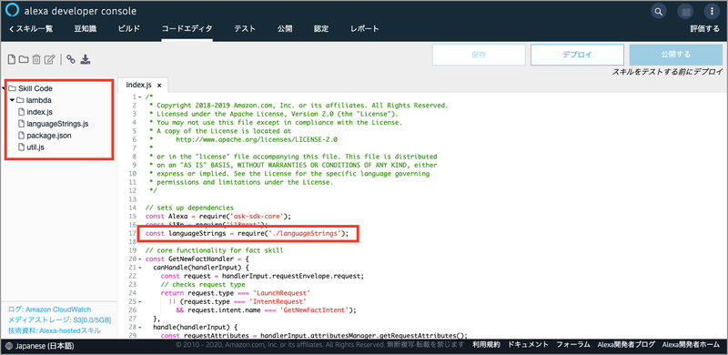
Task: Collapse the Skill Code root folder
Action: click(4, 88)
